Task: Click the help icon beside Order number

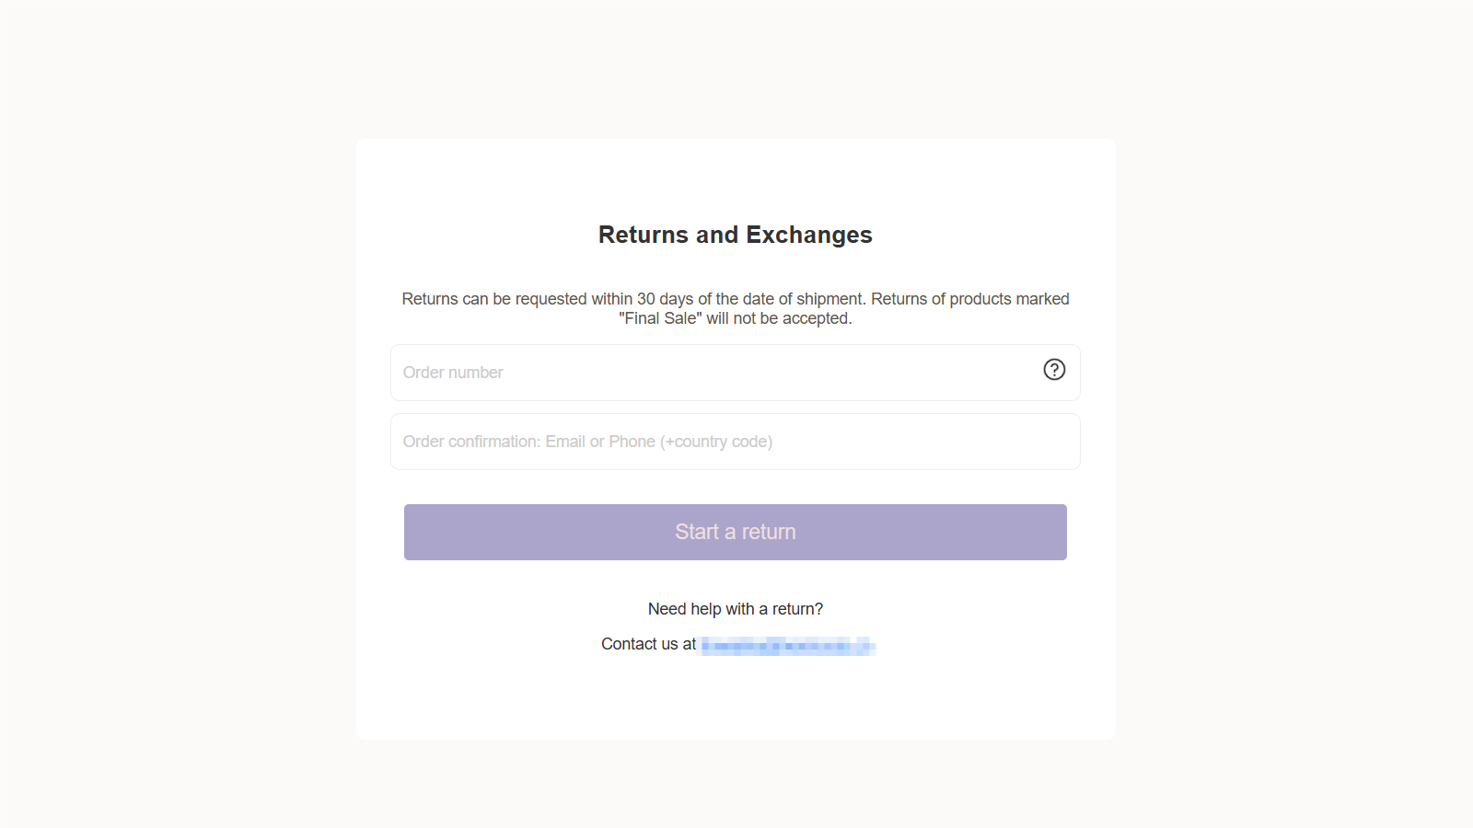Action: pos(1053,371)
